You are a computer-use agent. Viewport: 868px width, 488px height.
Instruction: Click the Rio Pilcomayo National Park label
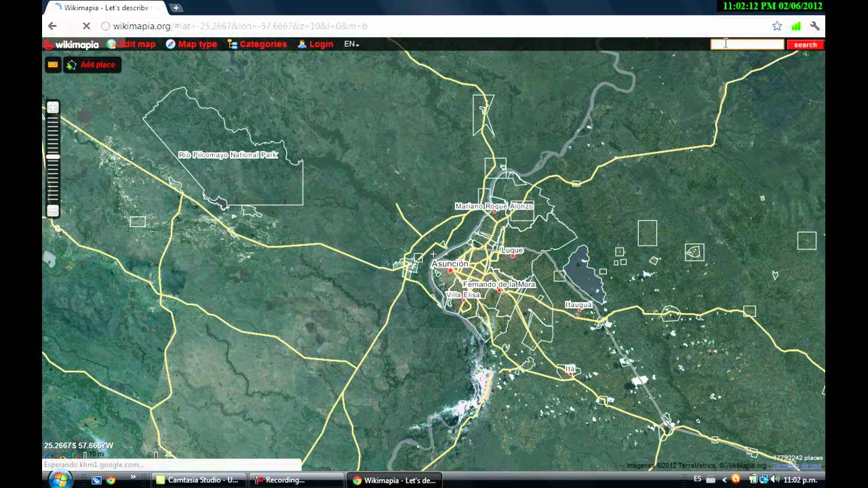coord(229,155)
